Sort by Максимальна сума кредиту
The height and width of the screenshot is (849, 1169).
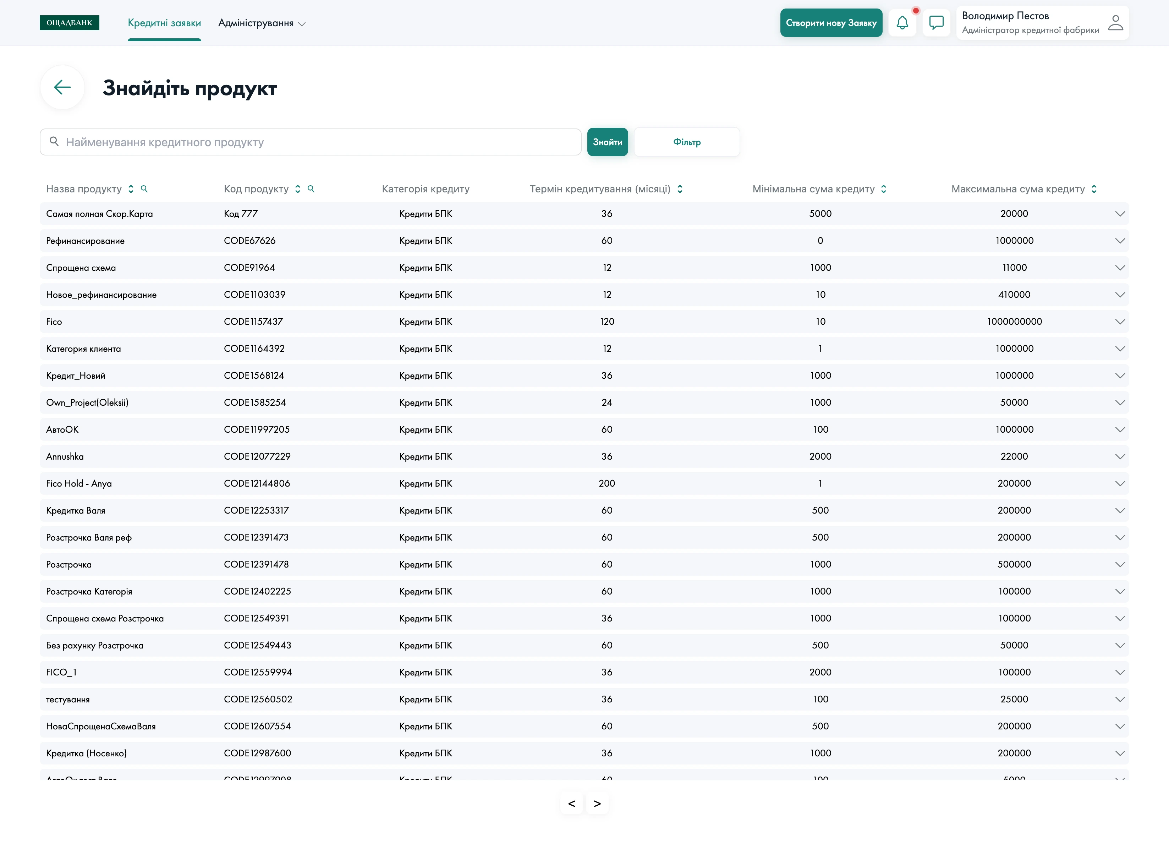[1094, 189]
